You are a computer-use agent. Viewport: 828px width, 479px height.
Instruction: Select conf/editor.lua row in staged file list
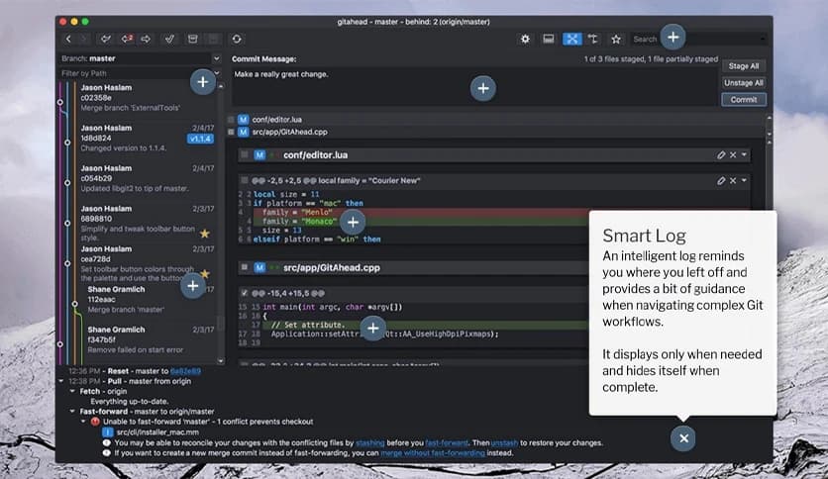[496, 119]
